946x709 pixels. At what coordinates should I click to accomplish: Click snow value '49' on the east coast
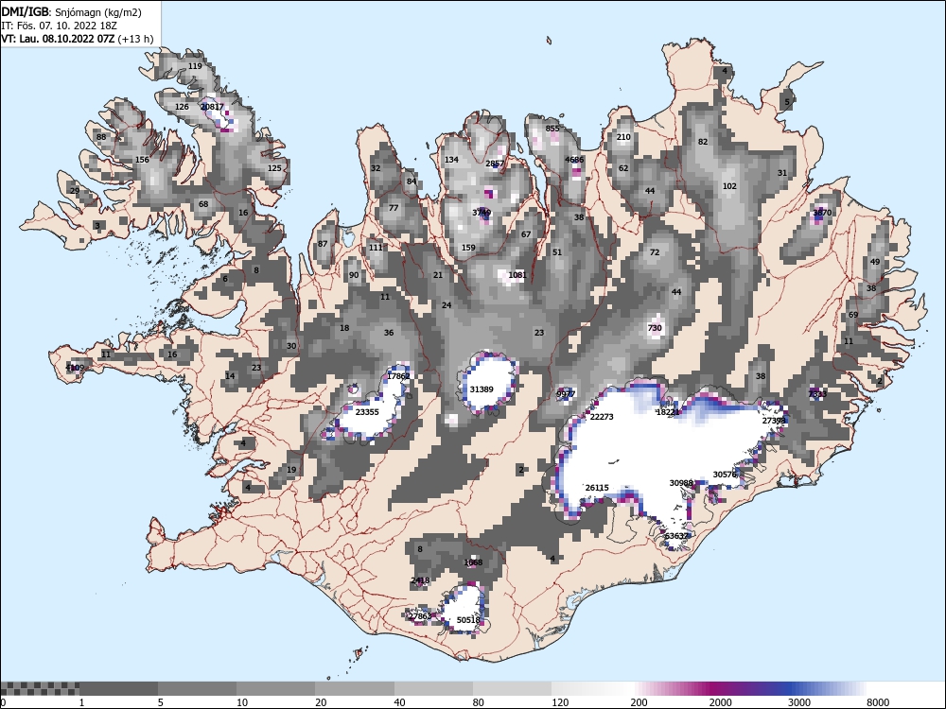click(875, 262)
